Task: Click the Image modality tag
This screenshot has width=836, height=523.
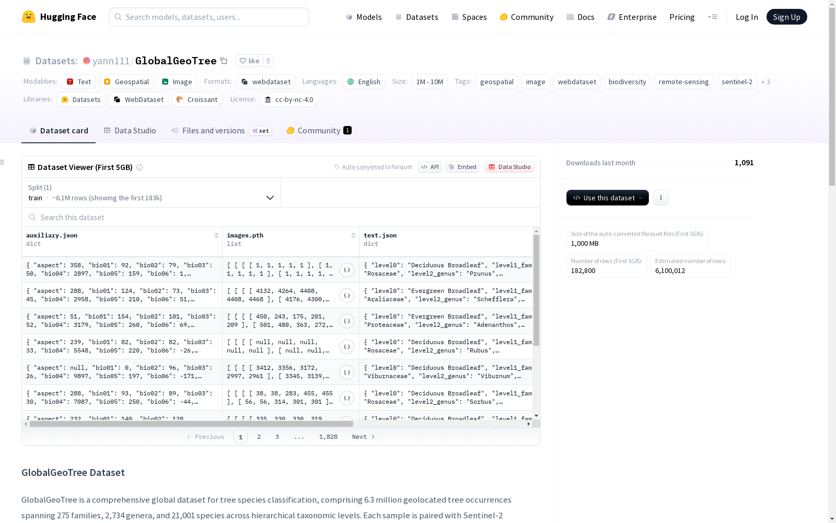Action: click(177, 82)
